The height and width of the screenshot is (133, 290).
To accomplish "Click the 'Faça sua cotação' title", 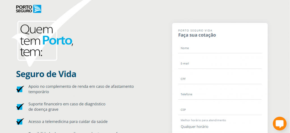I will [197, 35].
